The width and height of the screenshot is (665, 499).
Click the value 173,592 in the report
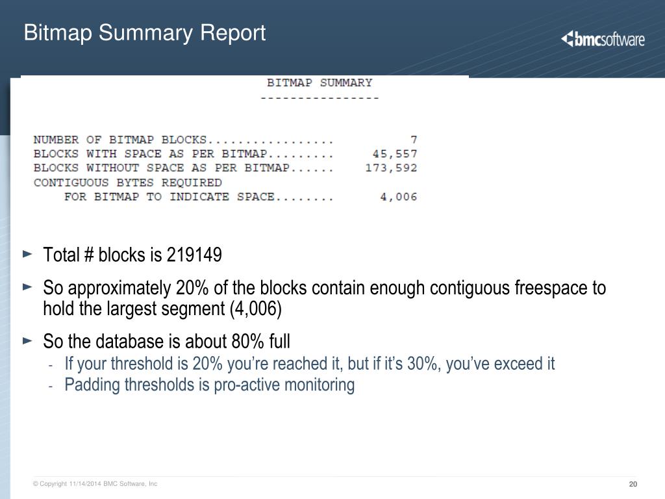[x=391, y=168]
